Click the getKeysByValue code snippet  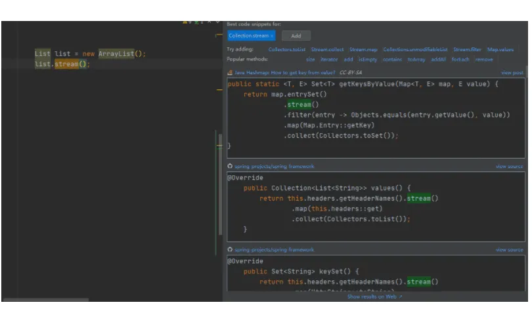click(376, 118)
